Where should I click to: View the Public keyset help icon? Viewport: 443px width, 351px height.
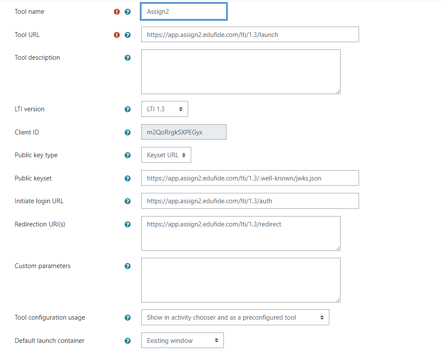pyautogui.click(x=127, y=178)
